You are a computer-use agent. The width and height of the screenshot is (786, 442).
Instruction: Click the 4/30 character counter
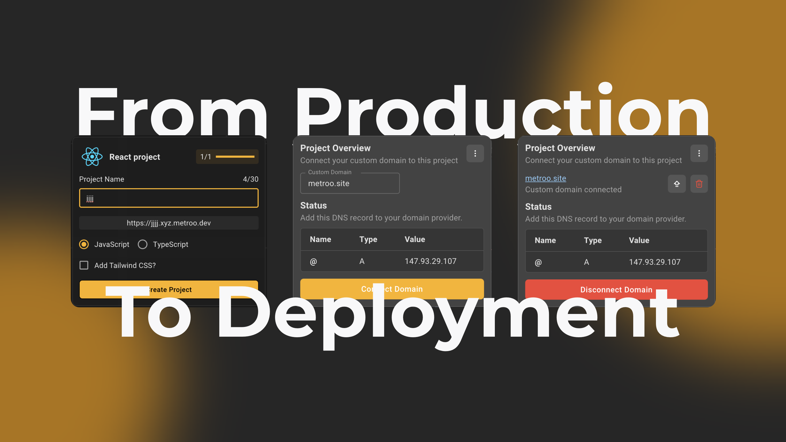251,179
